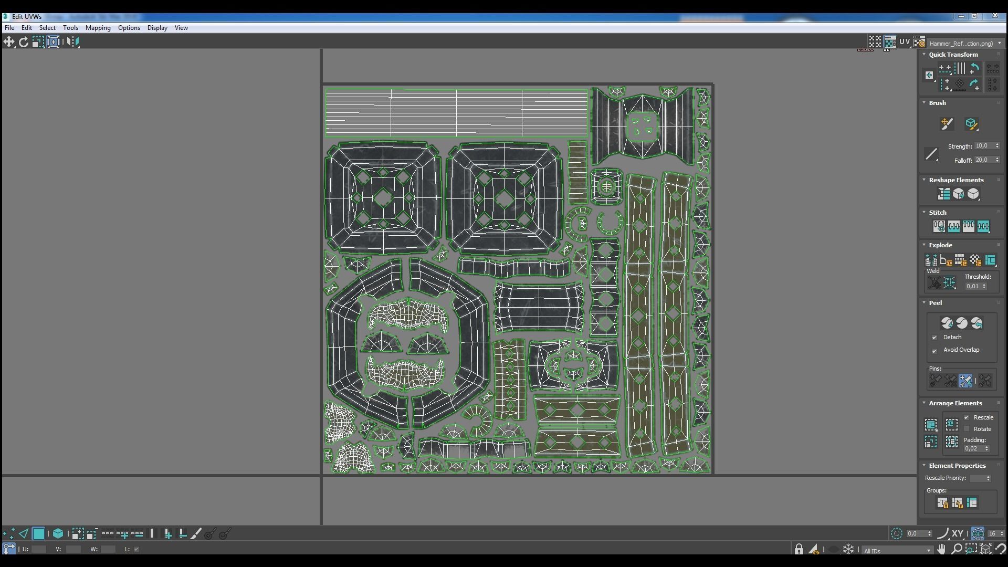Adjust the brush Strength spinner

coord(997,146)
